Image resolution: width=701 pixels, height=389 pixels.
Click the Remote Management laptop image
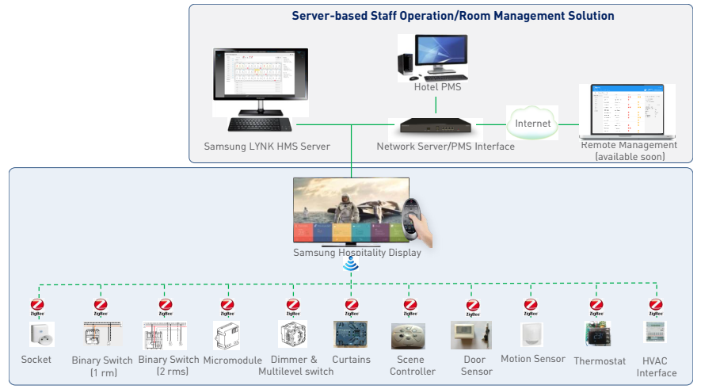627,111
